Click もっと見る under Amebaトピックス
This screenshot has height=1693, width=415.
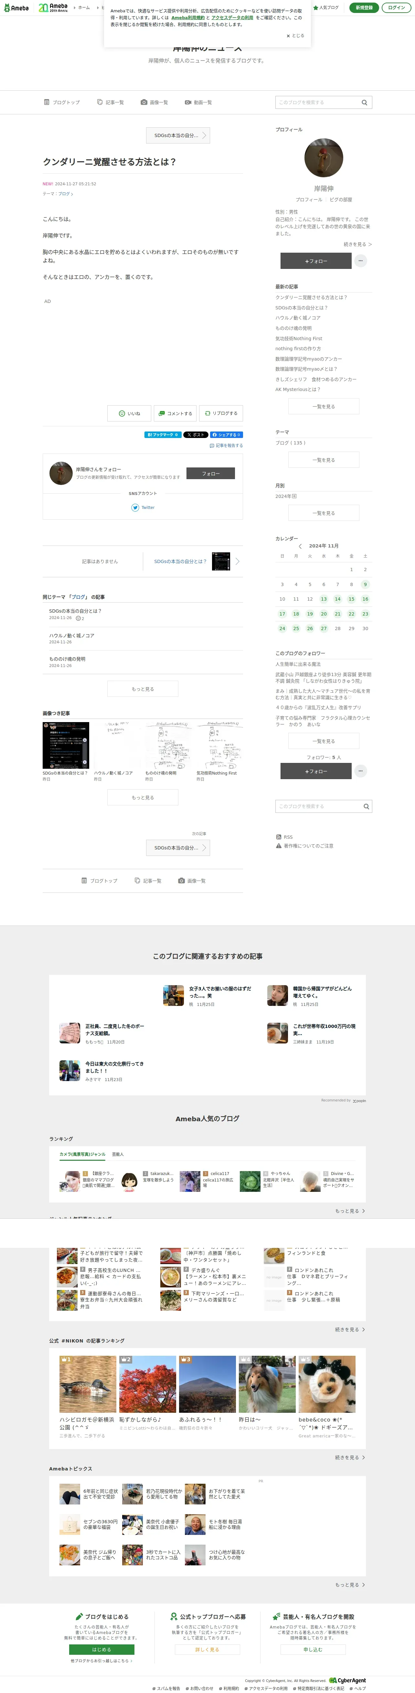click(350, 1584)
